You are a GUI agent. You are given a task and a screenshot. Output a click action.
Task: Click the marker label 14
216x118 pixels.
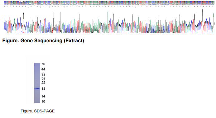click(x=43, y=96)
